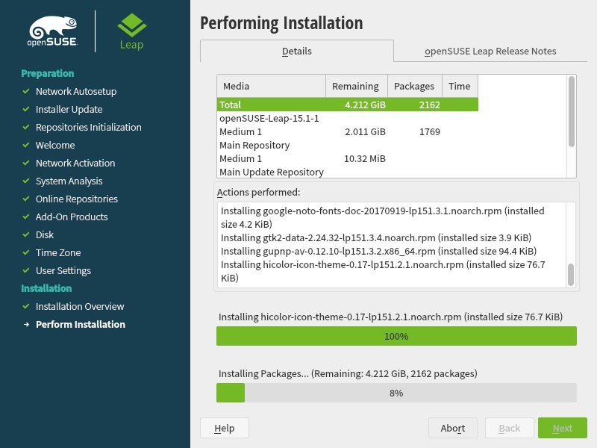The height and width of the screenshot is (448, 597).
Task: Click the checkmark beside Add-On Products
Action: pos(26,217)
